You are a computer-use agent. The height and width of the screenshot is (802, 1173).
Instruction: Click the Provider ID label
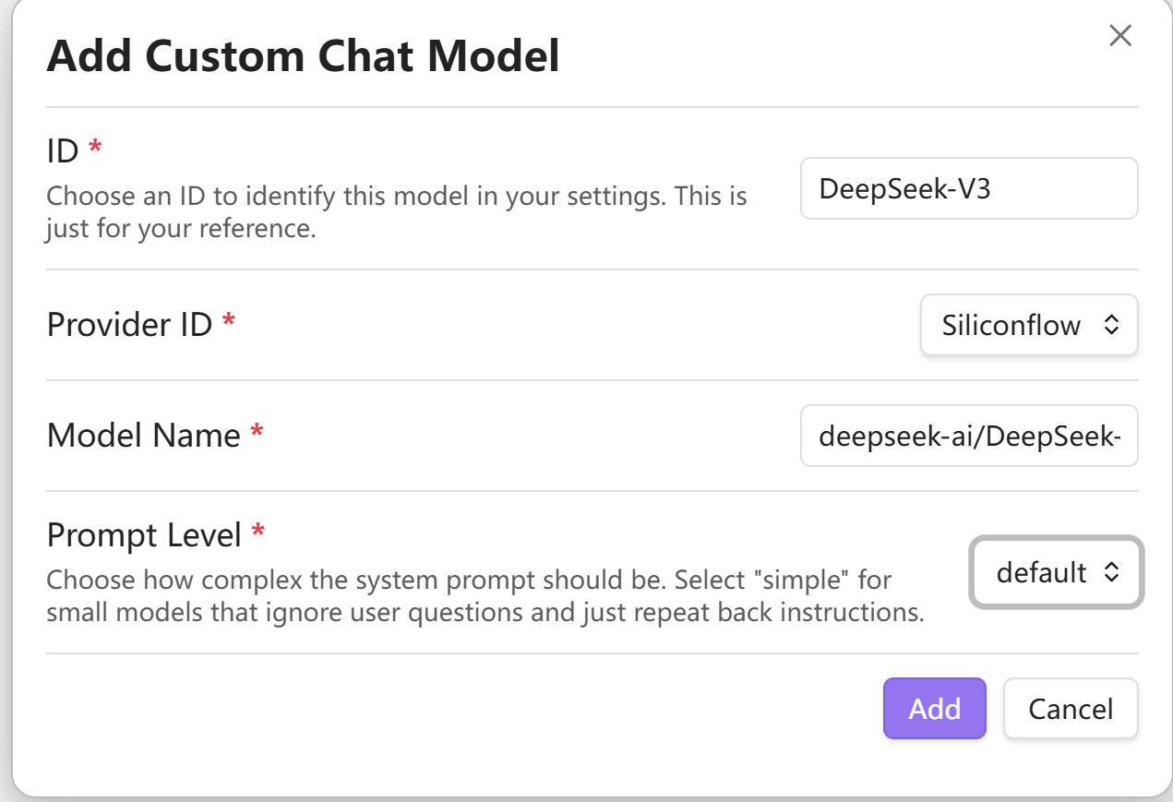coord(129,325)
